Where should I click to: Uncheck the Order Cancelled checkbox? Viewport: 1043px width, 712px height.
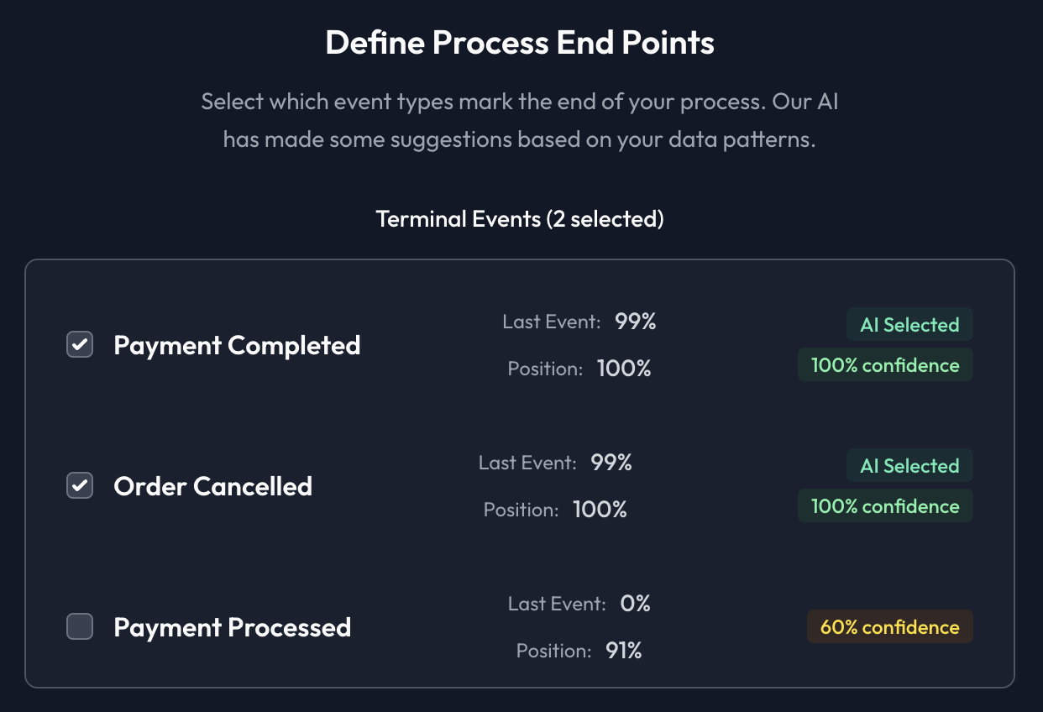pos(80,486)
